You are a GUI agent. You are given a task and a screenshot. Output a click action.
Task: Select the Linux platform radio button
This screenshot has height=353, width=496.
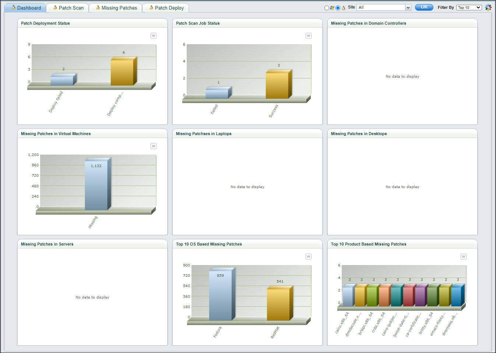pyautogui.click(x=338, y=8)
